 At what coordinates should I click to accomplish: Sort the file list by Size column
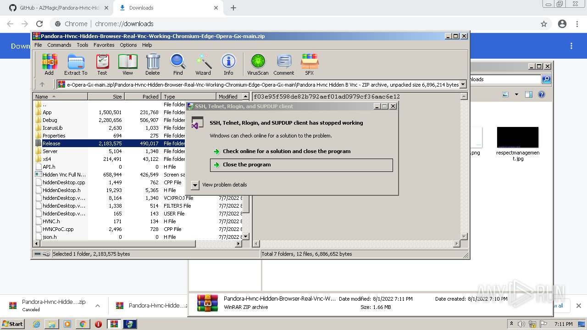(106, 96)
